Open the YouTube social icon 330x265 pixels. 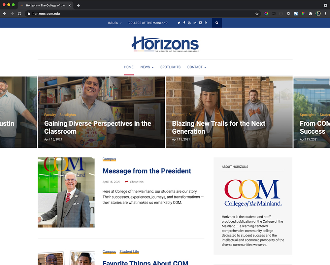[x=189, y=23]
